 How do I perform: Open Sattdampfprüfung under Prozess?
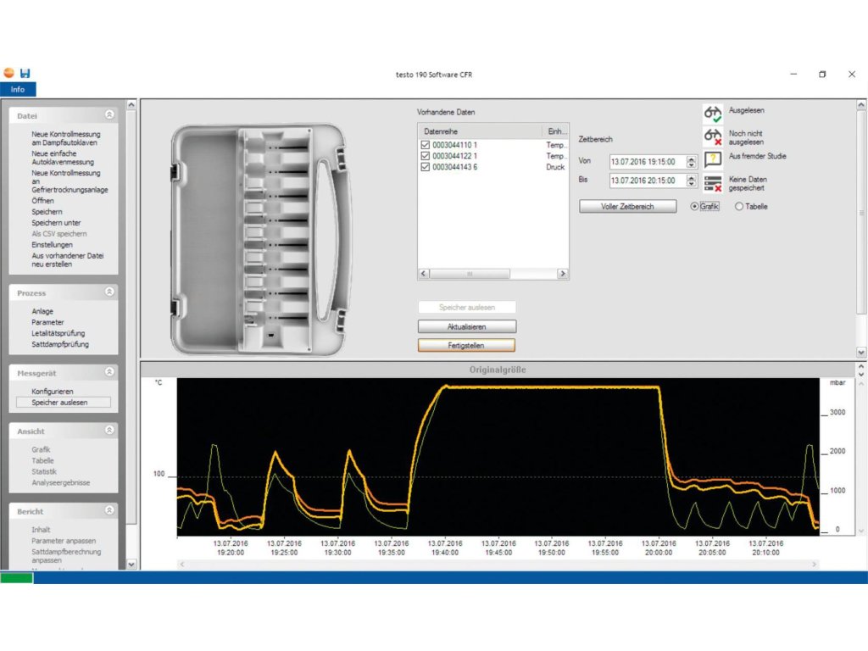click(x=60, y=344)
